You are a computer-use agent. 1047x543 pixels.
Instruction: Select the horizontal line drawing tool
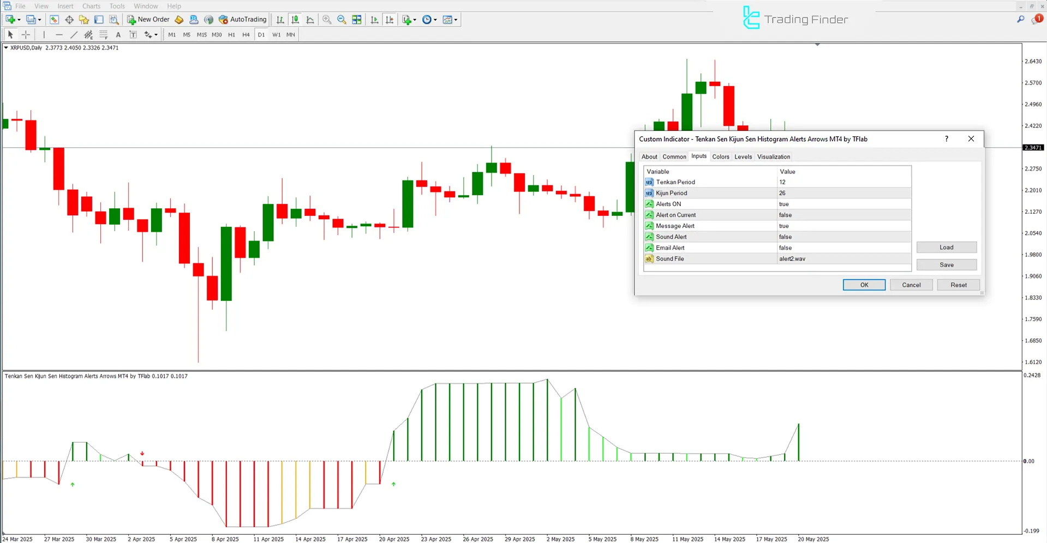(59, 34)
